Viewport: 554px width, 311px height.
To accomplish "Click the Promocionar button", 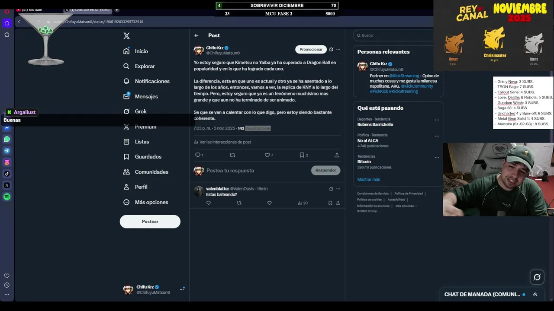I will coord(311,49).
